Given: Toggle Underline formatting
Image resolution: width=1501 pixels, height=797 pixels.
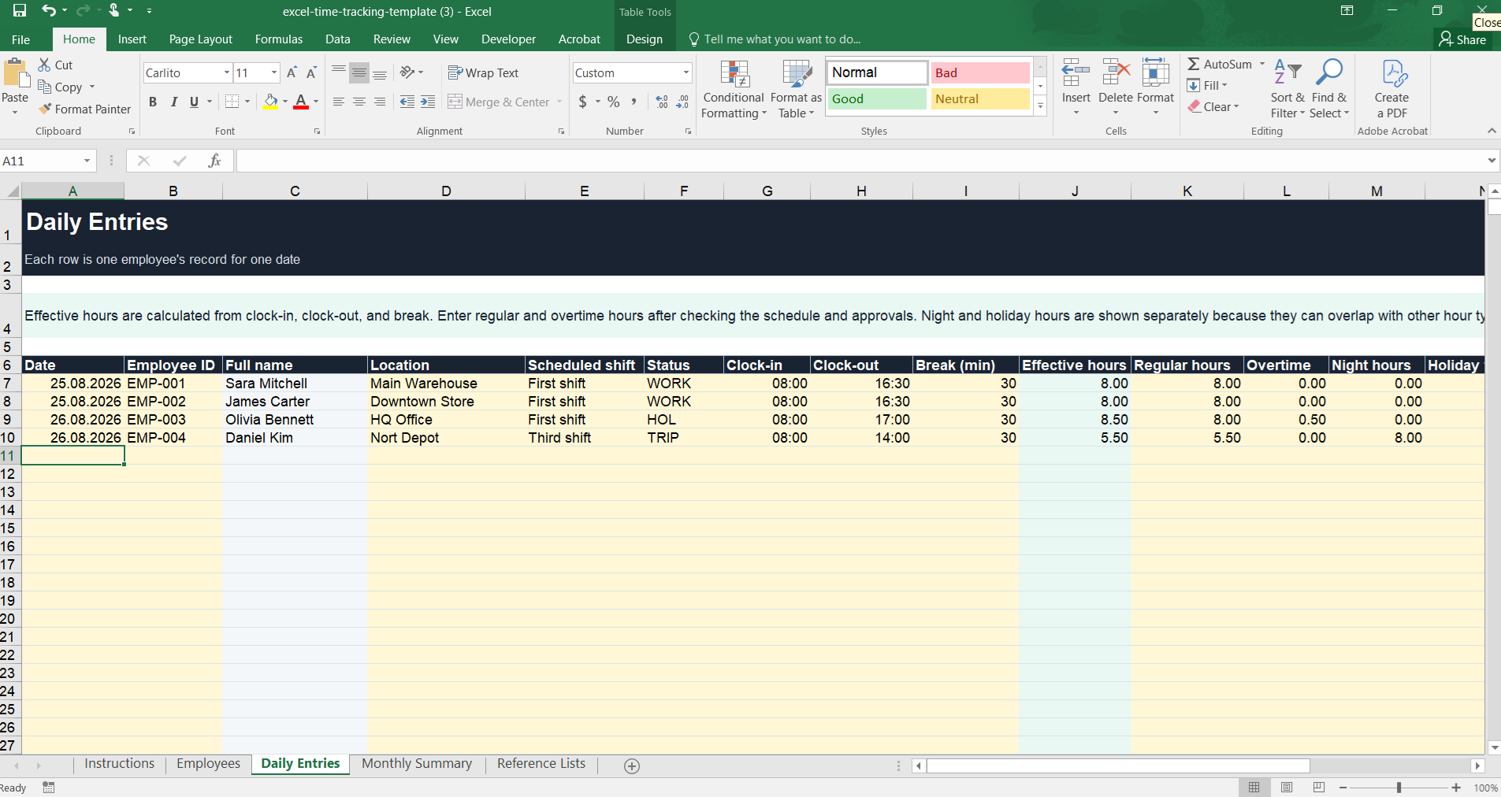Looking at the screenshot, I should 194,102.
